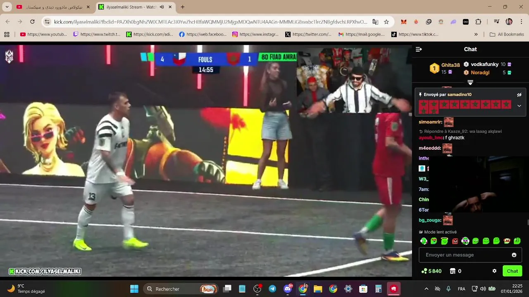The image size is (529, 297).
Task: Open a new browser tab
Action: click(183, 7)
